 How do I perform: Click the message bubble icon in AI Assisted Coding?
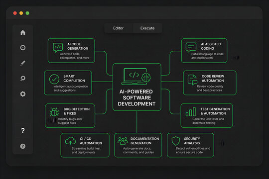191,47
